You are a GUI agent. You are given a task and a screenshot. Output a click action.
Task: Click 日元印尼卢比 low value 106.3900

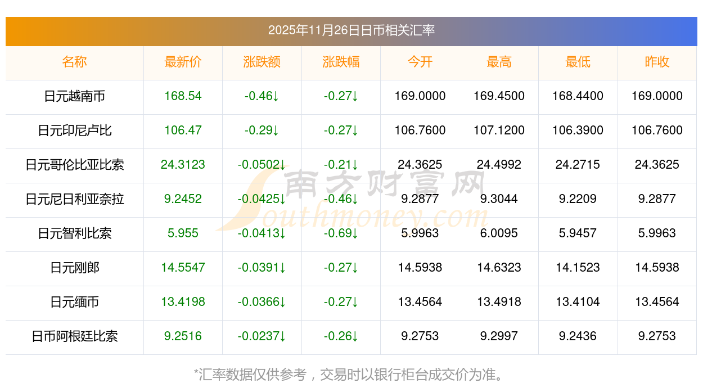(x=578, y=130)
